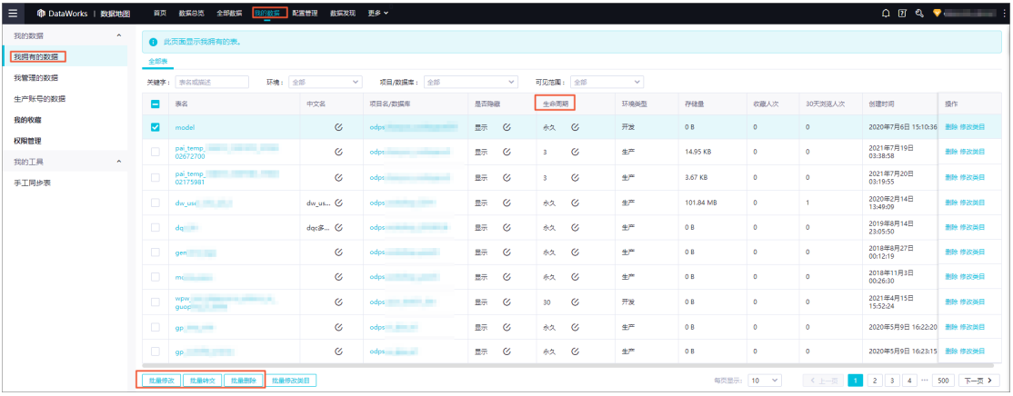Click the yellow diamond account icon

point(937,13)
